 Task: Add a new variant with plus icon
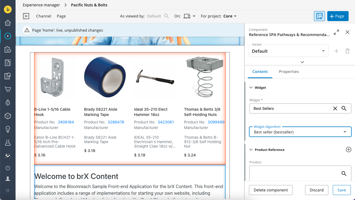point(336,51)
